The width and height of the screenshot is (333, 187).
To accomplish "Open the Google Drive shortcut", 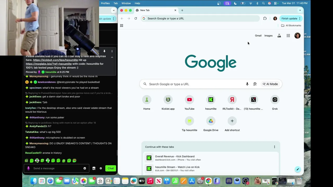I will pos(211,124).
